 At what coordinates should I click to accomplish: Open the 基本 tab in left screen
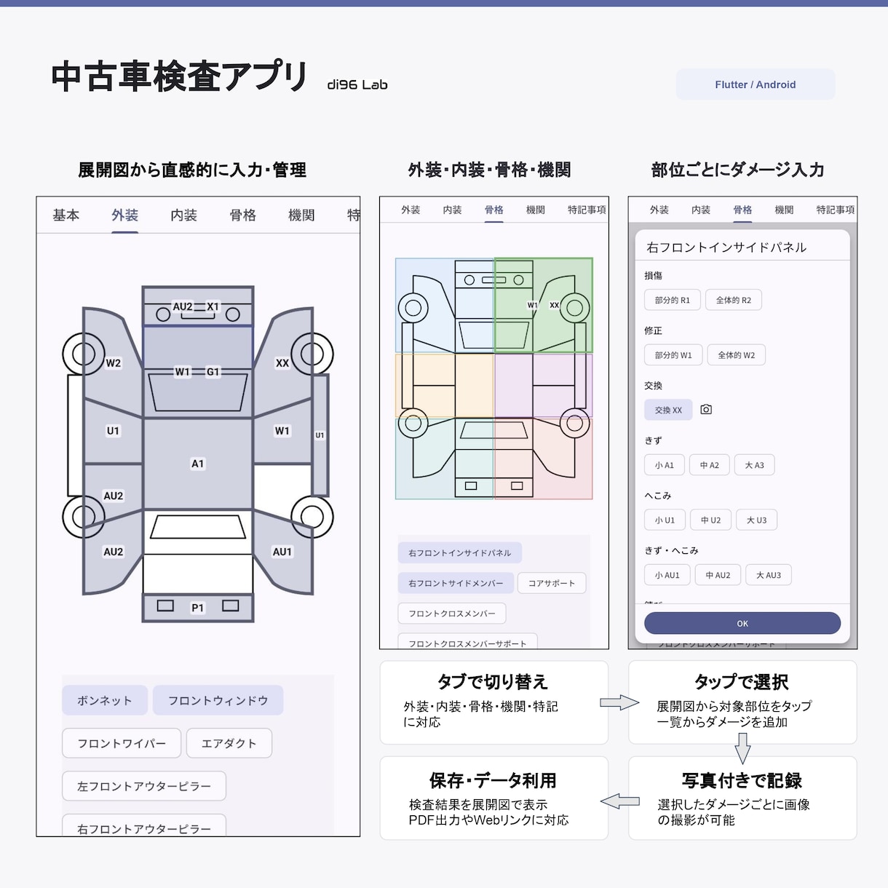click(66, 215)
